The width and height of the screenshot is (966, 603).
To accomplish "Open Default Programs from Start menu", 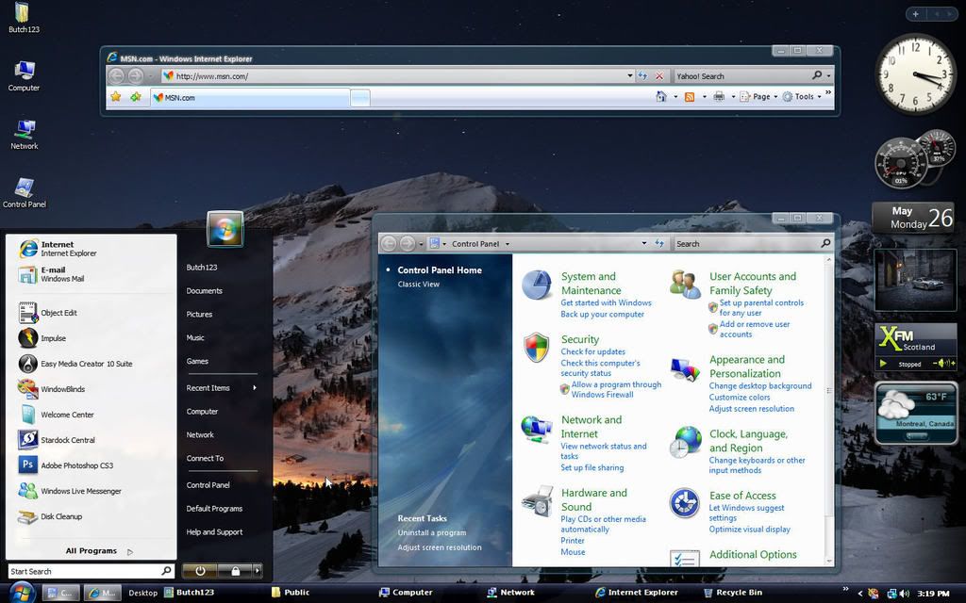I will tap(214, 508).
